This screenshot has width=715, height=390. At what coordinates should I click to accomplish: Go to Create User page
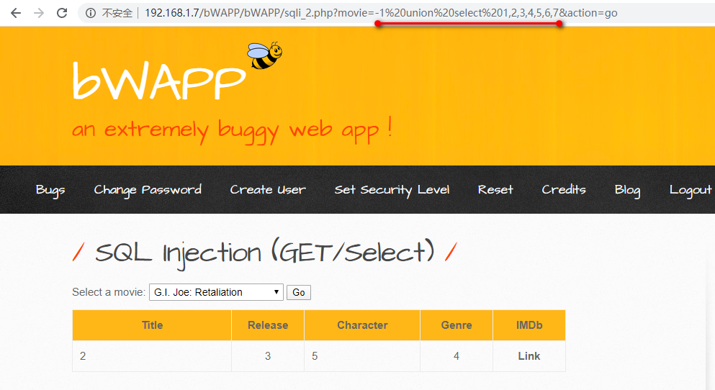click(x=268, y=189)
